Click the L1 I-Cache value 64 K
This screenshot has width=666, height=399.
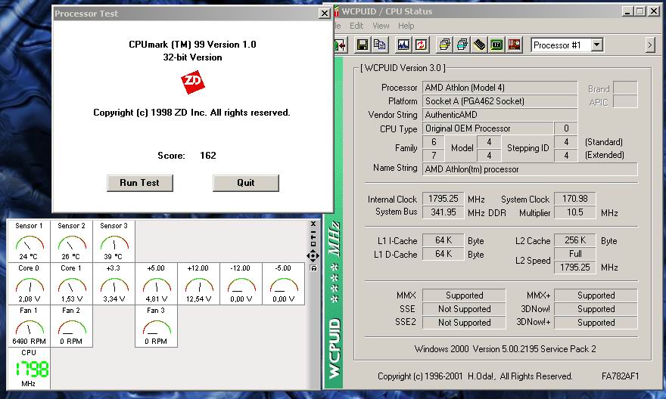tap(443, 240)
